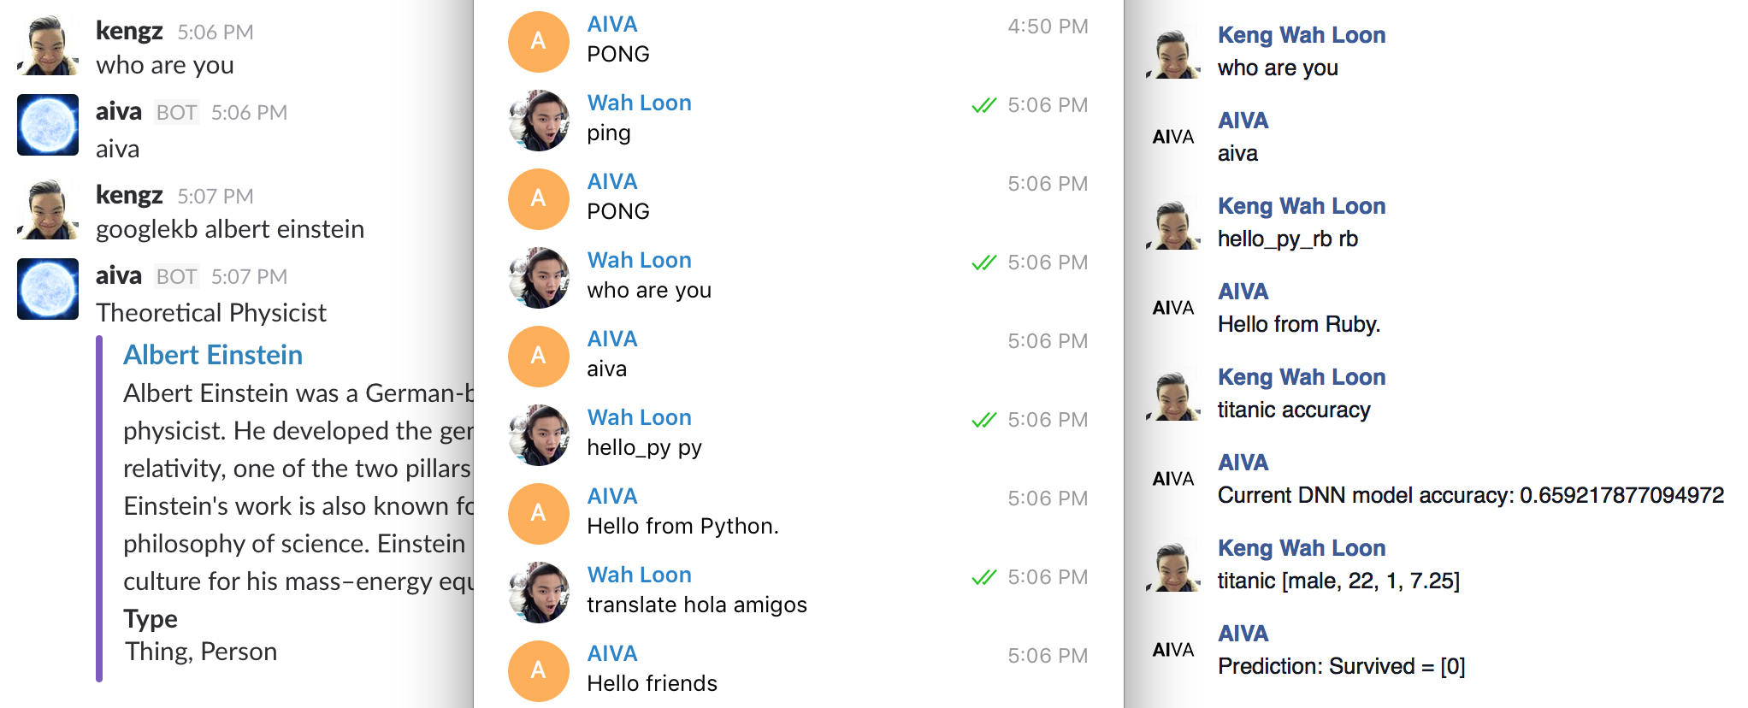Image resolution: width=1748 pixels, height=708 pixels.
Task: Click Keng Wah Loon name above 'hello_py_rb rb'
Action: click(1301, 206)
